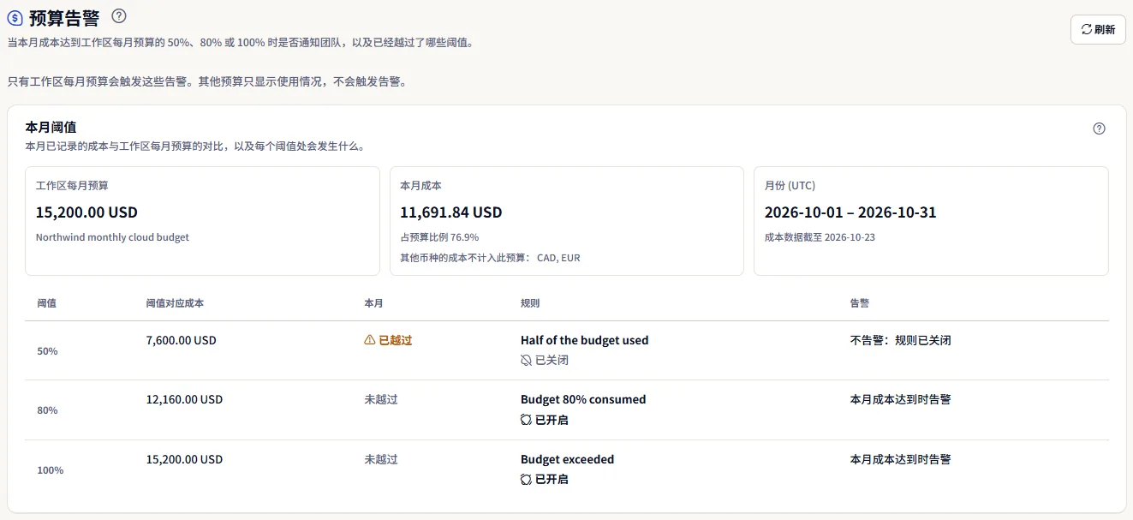Image resolution: width=1133 pixels, height=520 pixels.
Task: Click the 工作区每月预算 card label
Action: (x=72, y=185)
